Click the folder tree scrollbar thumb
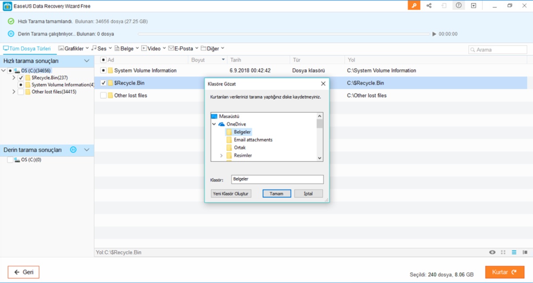 [x=319, y=123]
